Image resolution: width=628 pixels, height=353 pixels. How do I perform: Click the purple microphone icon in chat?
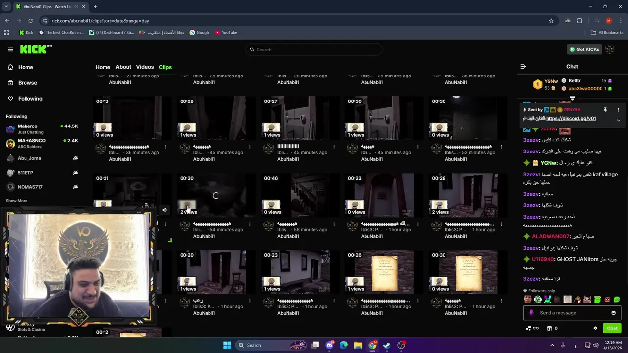(x=531, y=313)
